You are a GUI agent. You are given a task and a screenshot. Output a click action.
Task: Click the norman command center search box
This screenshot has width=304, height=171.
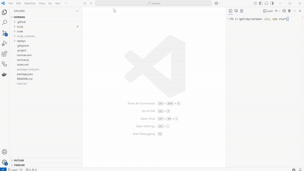tap(154, 3)
